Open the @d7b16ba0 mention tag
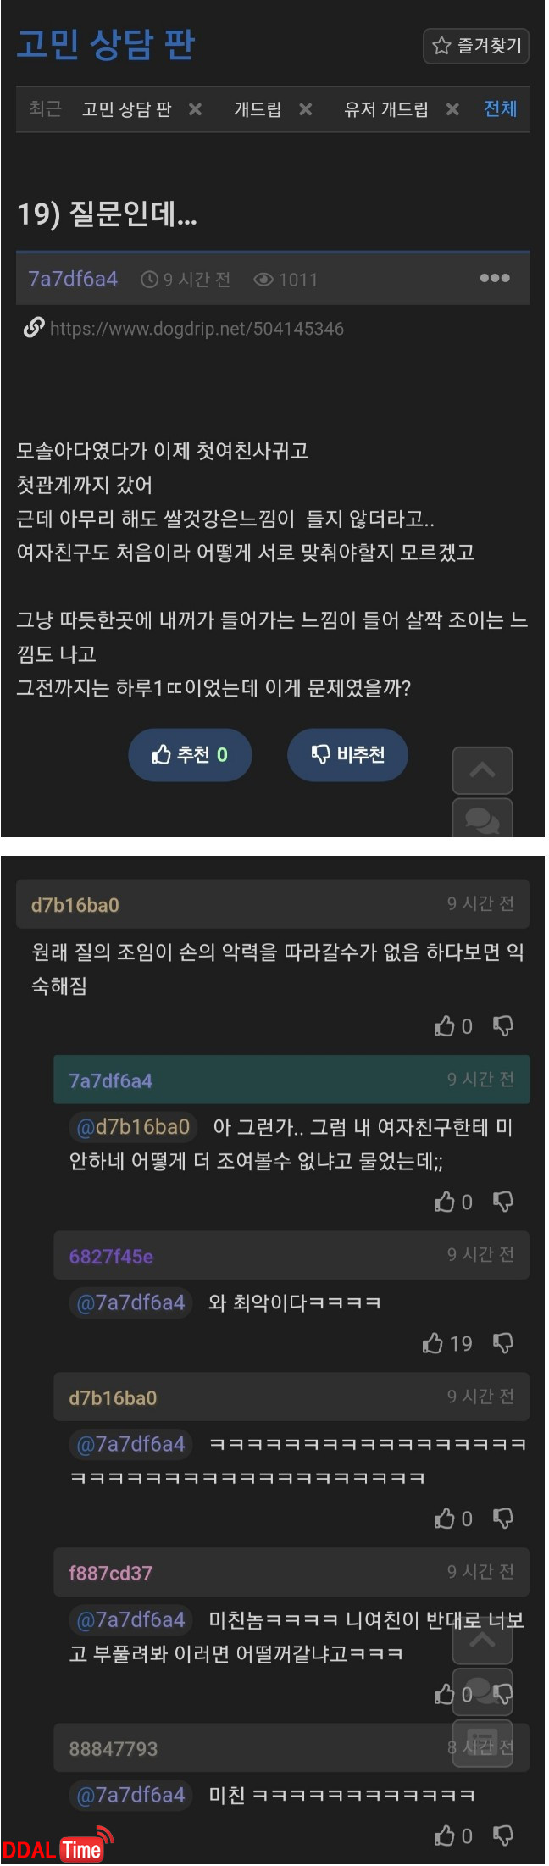 click(x=133, y=1127)
